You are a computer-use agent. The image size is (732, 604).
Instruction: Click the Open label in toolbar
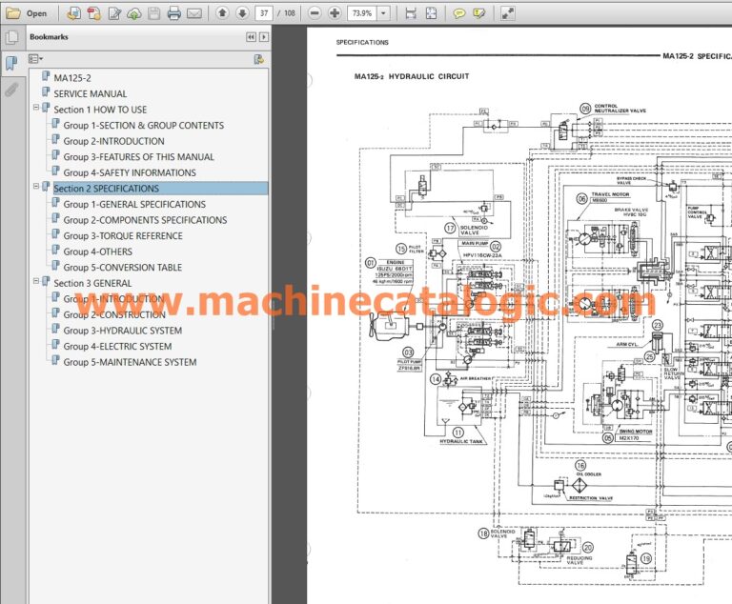[36, 13]
